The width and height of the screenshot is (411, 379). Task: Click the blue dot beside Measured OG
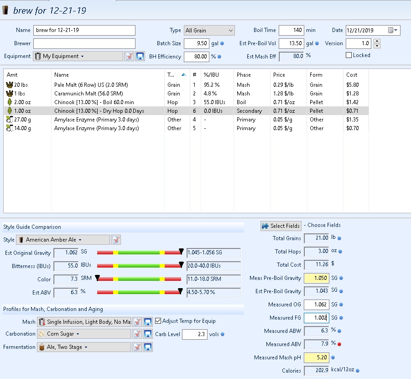(341, 305)
